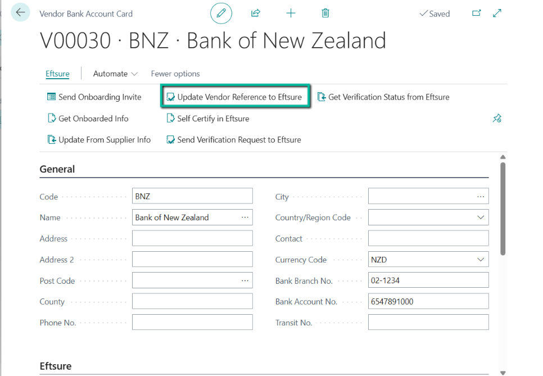
Task: Click into the County field
Action: [x=192, y=302]
